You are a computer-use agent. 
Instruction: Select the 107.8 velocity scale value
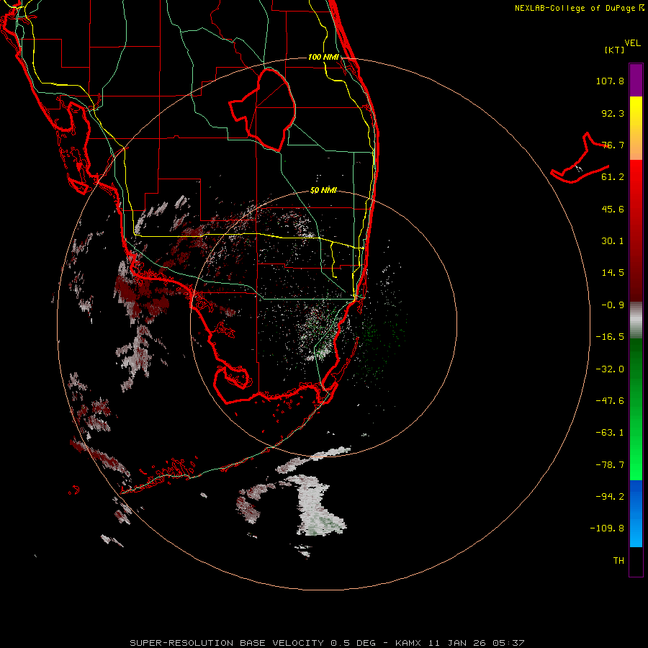tap(610, 81)
